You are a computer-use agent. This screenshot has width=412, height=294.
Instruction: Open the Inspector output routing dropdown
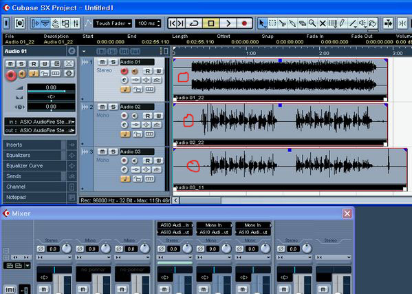[x=40, y=130]
